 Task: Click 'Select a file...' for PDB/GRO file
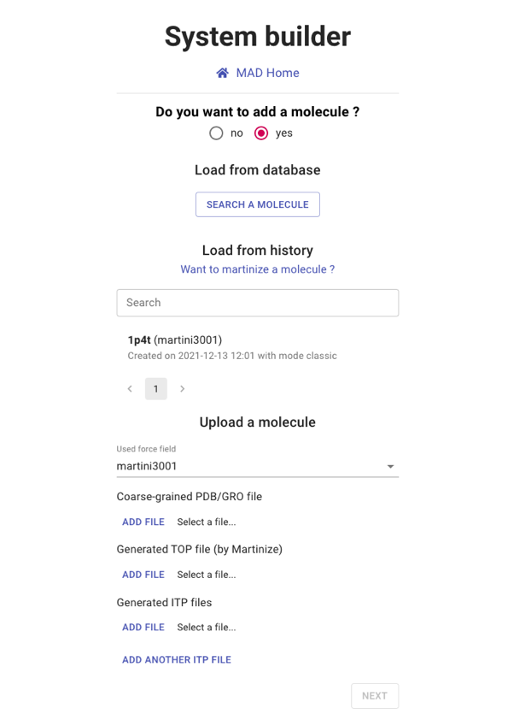(x=207, y=522)
